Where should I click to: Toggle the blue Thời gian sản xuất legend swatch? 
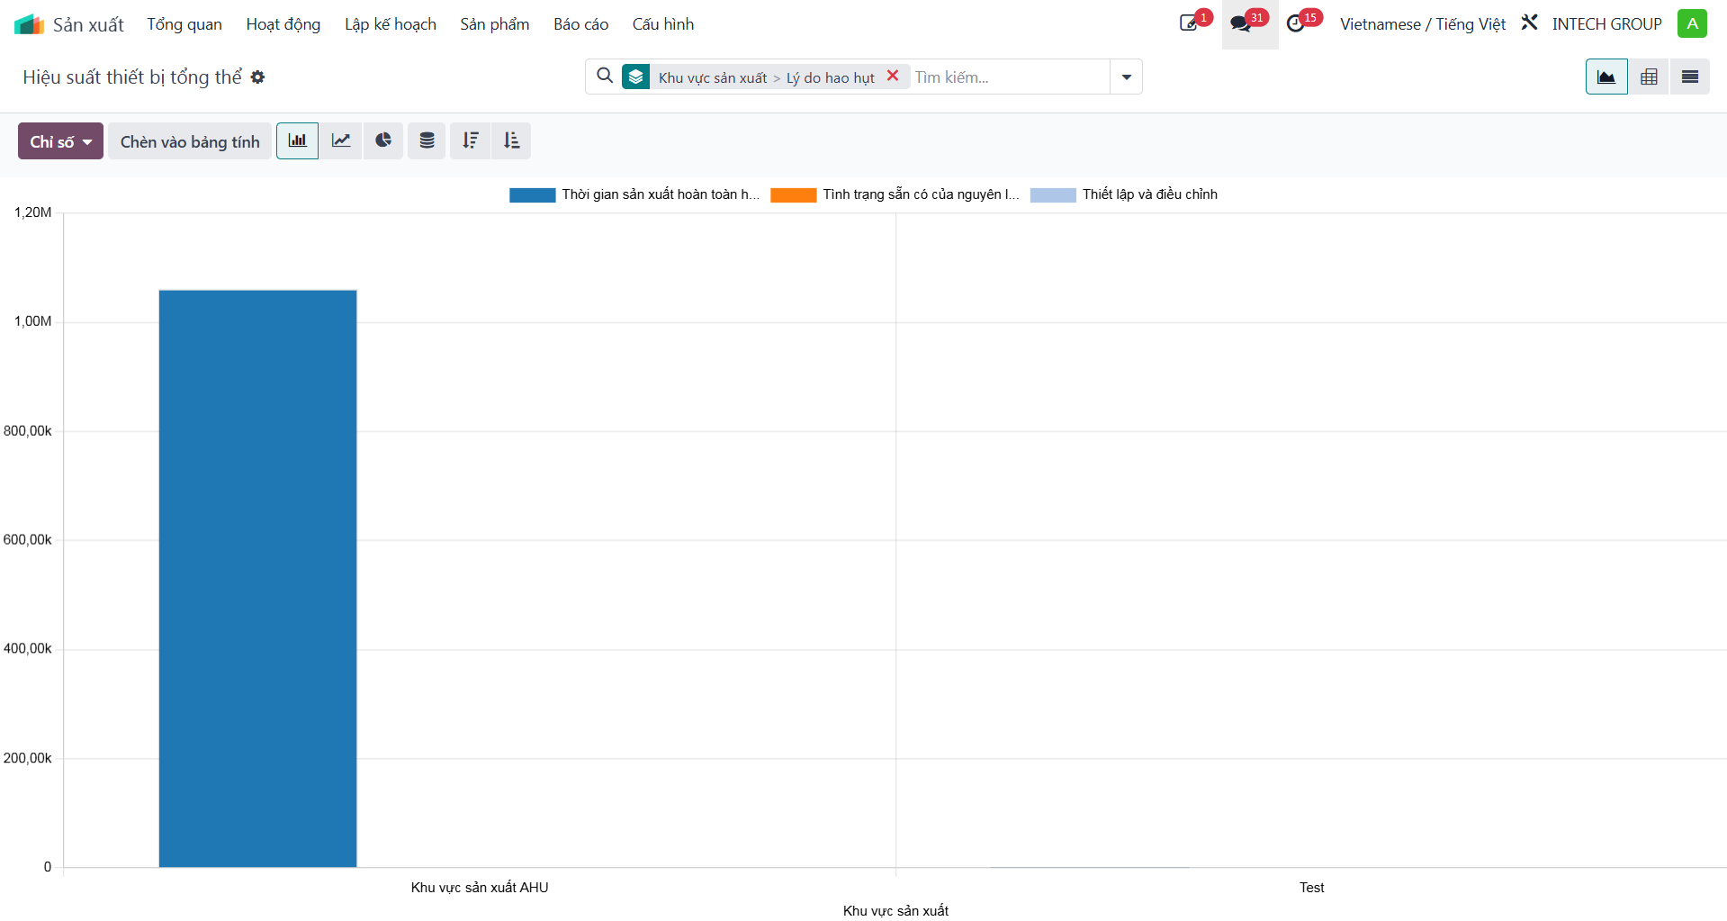click(x=532, y=194)
